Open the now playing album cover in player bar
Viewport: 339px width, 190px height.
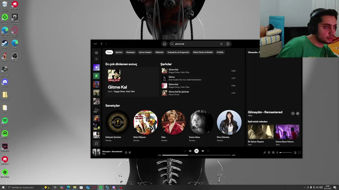tap(96, 152)
